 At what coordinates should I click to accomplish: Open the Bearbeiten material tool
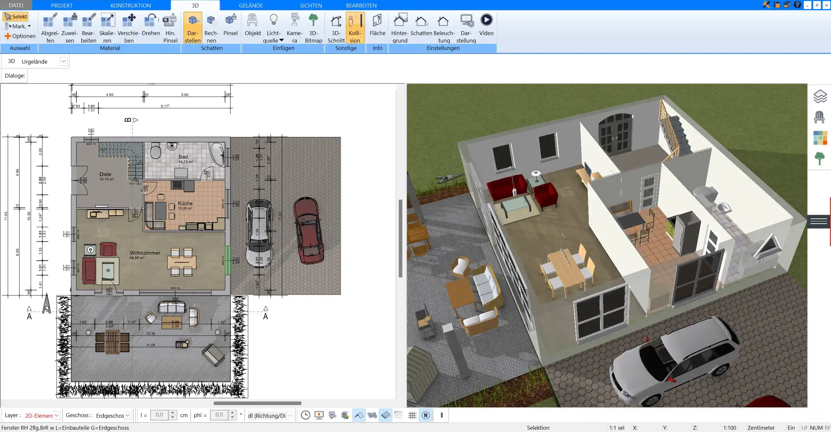(x=89, y=28)
